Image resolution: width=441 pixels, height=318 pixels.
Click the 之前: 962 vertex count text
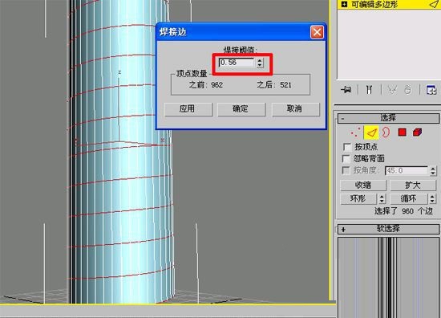(206, 85)
